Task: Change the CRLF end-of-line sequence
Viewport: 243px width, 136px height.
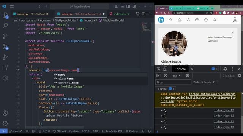Action: click(95, 131)
